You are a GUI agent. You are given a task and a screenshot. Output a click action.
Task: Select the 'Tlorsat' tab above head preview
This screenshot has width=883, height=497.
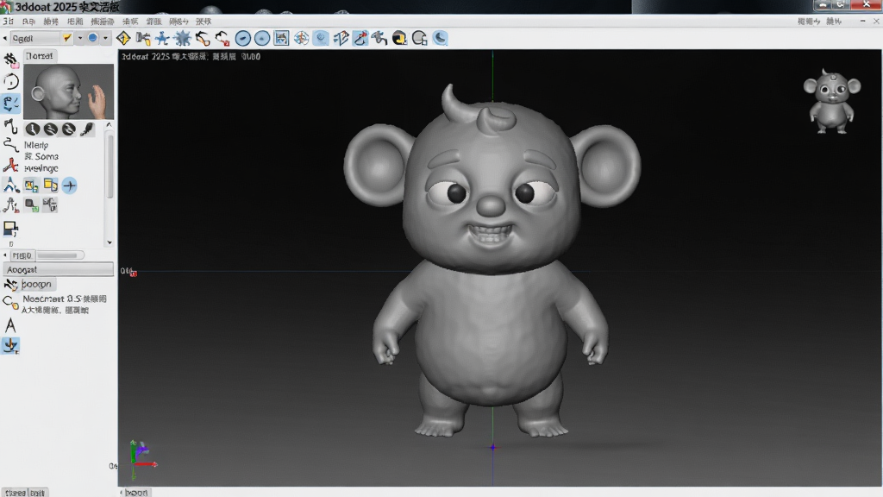pyautogui.click(x=40, y=56)
